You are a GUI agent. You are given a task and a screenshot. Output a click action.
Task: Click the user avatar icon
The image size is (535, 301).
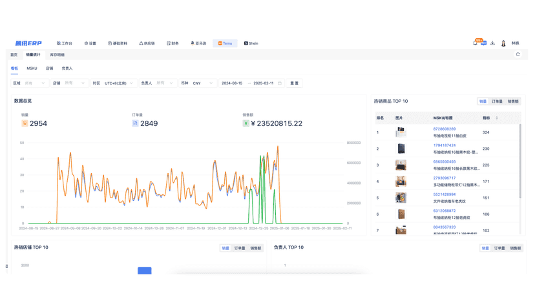point(503,43)
